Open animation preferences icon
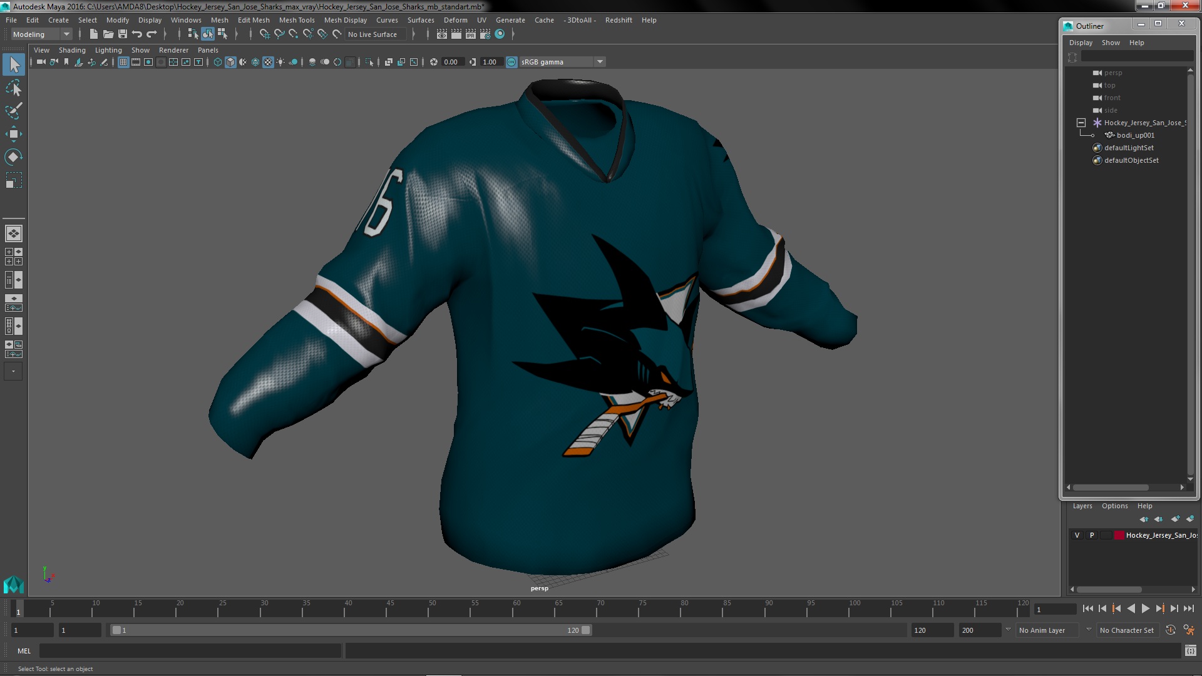 (x=1189, y=630)
